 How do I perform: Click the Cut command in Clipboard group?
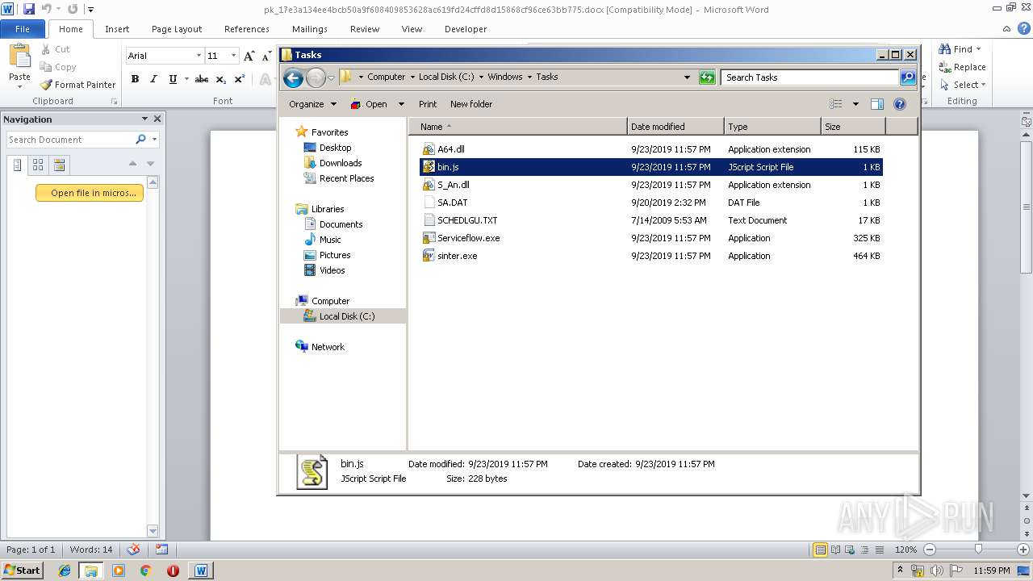56,49
